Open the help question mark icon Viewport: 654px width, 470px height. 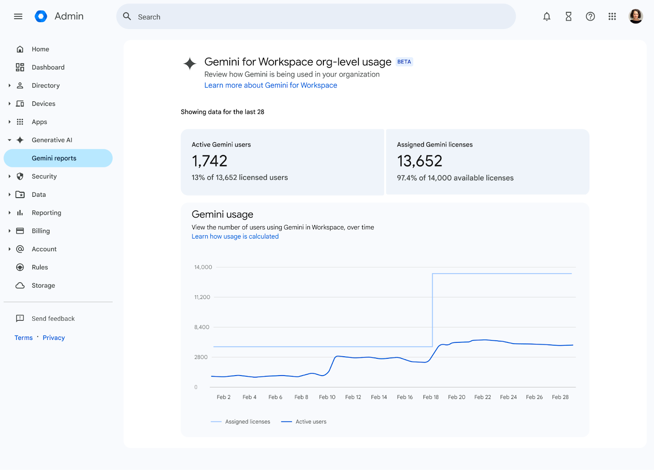[590, 16]
